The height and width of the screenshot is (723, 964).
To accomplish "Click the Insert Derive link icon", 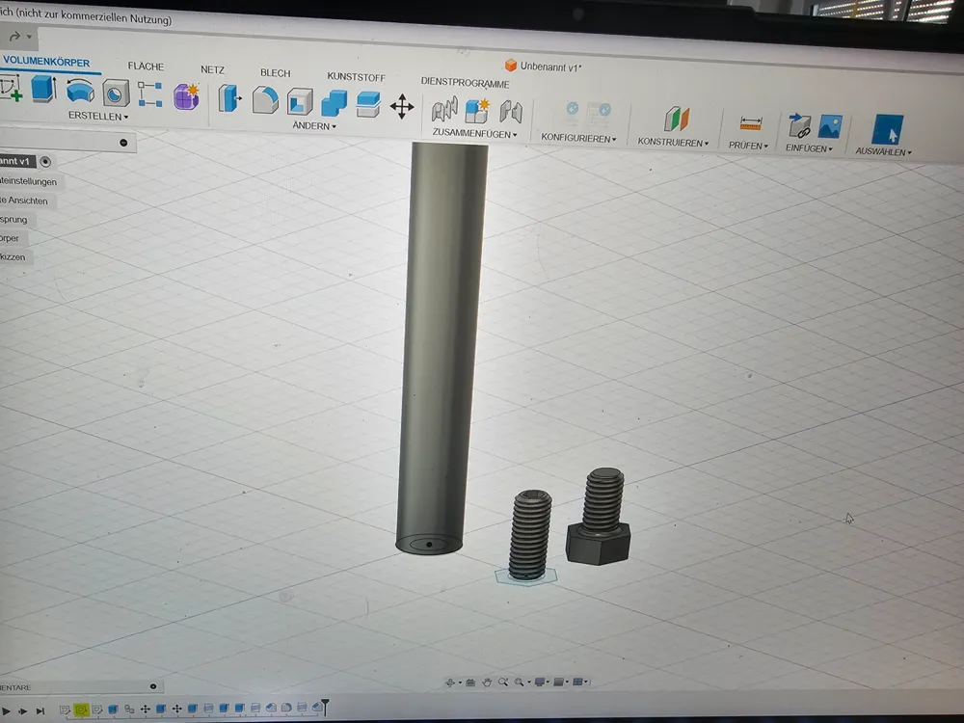I will [x=799, y=125].
